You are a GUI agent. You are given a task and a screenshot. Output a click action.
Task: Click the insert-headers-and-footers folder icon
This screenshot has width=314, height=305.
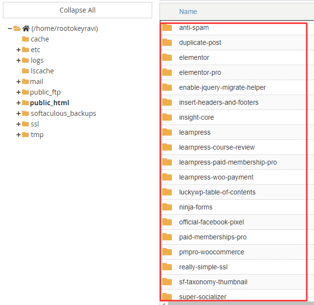167,102
